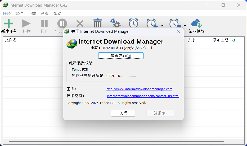247x146 pixels.
Task: Click the horizontal scrollbar at the bottom
Action: [x=116, y=141]
